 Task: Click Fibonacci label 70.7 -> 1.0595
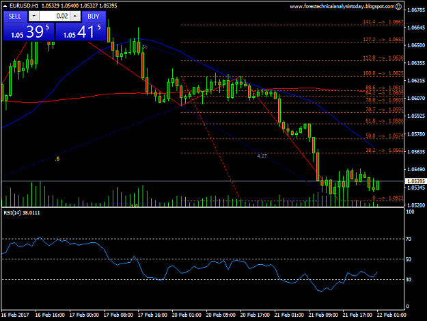tap(384, 110)
